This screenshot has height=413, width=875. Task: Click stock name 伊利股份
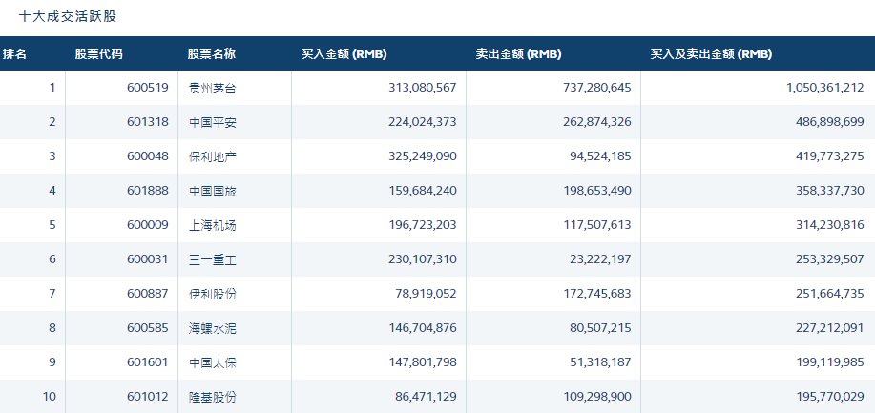click(213, 294)
